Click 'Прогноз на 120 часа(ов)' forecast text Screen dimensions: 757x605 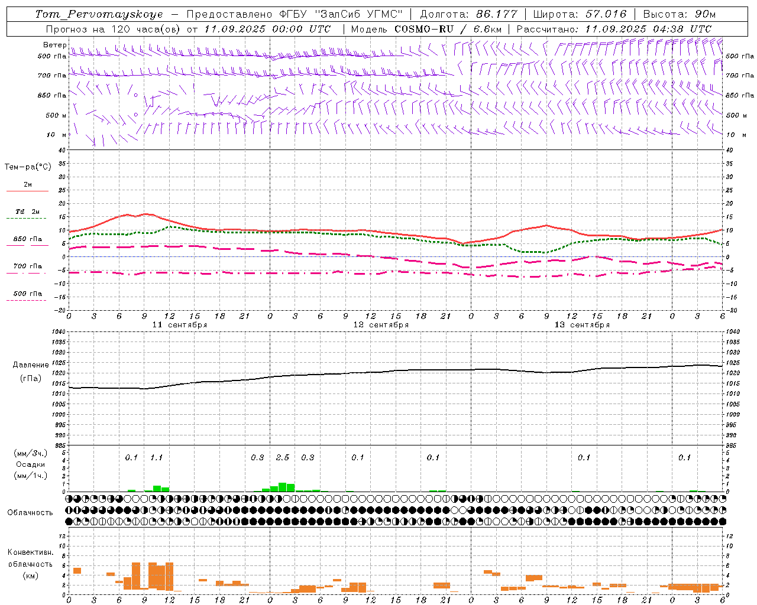[114, 29]
